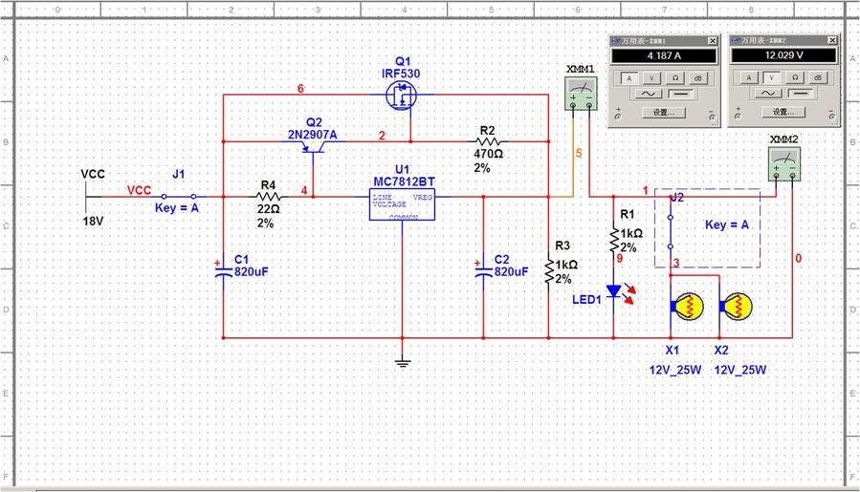Select dB mode on the 12.029 V multimeter
Screen dimensions: 860x492
coord(816,76)
